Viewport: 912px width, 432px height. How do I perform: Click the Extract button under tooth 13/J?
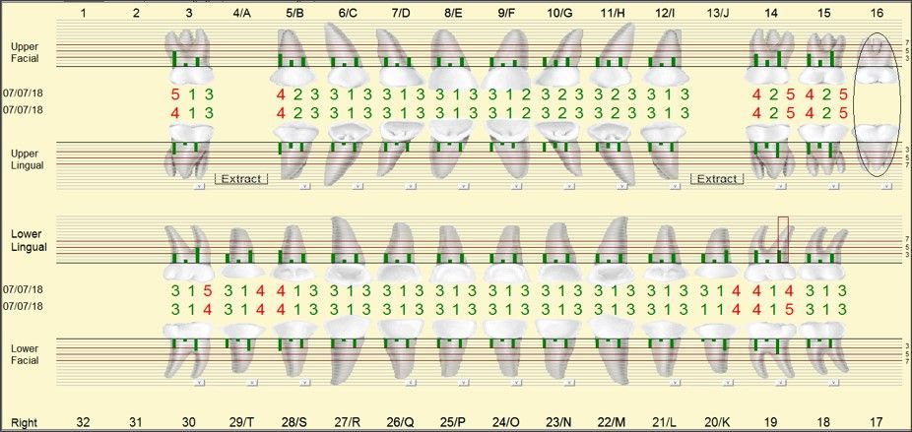[x=717, y=179]
